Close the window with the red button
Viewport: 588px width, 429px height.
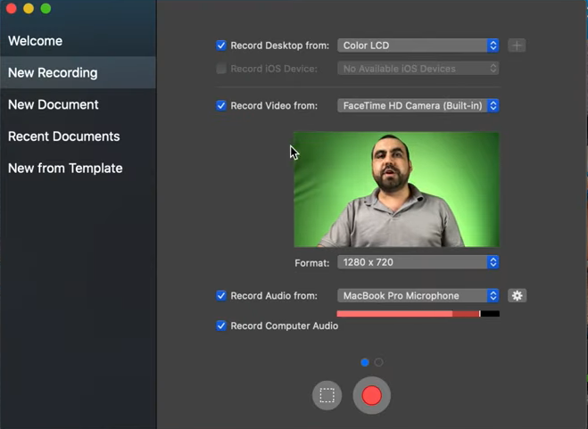[12, 8]
